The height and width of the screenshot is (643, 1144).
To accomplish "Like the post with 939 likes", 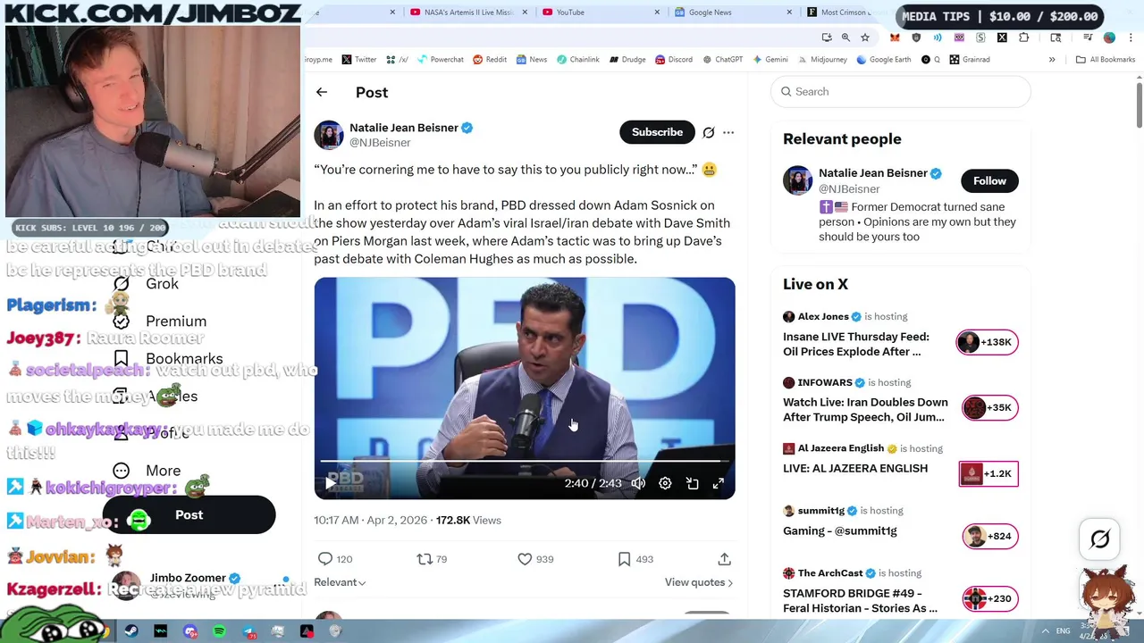I will [525, 559].
